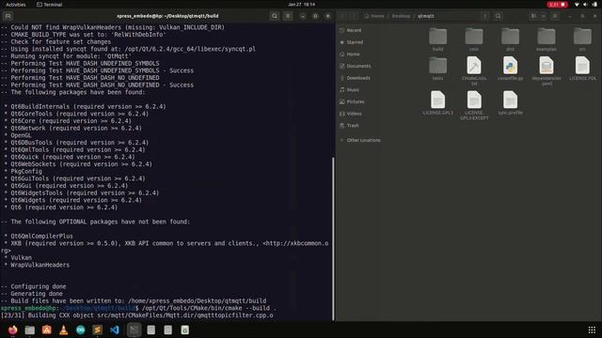Open Files from the dock

29,330
